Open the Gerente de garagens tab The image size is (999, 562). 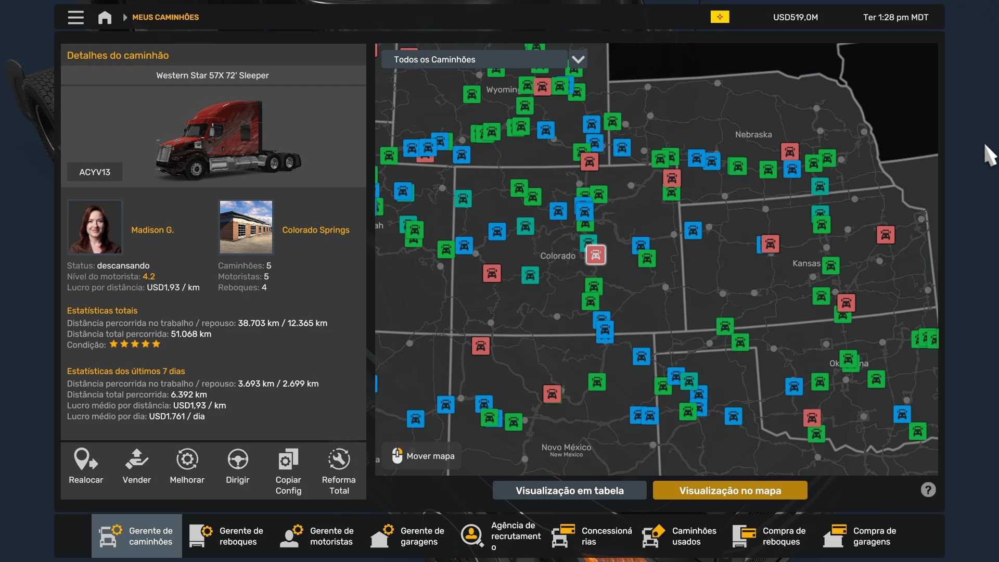point(408,537)
